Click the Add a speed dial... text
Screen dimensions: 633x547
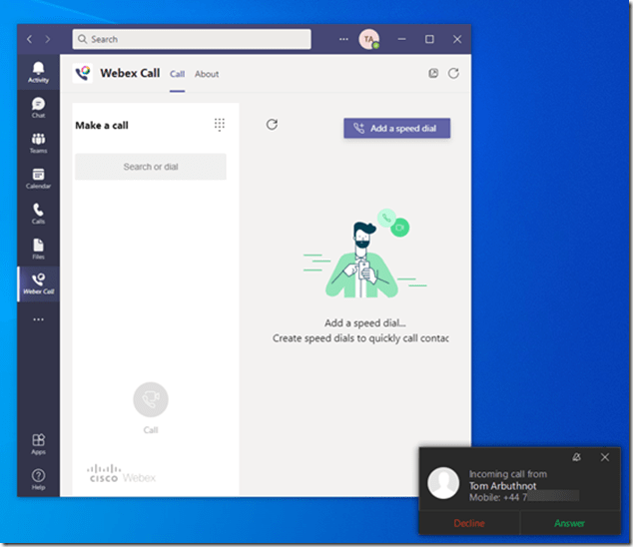point(365,323)
